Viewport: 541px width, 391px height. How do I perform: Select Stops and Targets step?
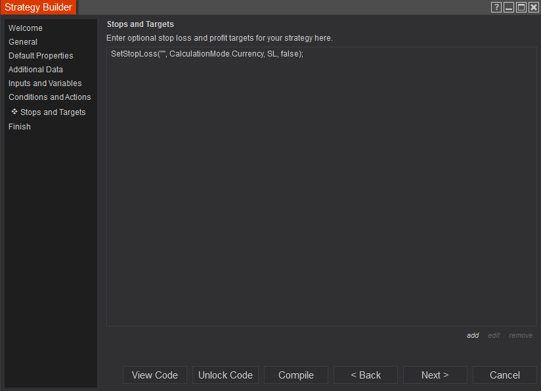click(x=53, y=112)
